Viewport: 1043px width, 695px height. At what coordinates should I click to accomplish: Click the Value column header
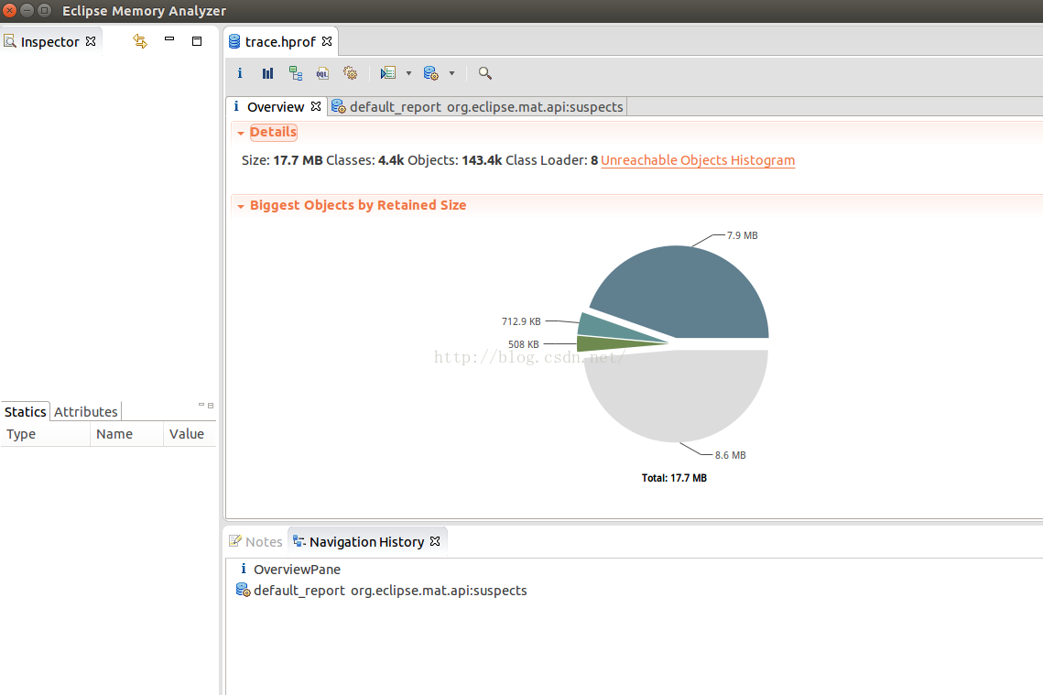(190, 434)
